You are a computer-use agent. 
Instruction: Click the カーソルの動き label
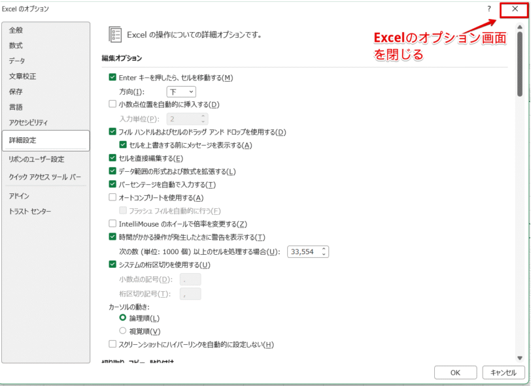tap(129, 307)
